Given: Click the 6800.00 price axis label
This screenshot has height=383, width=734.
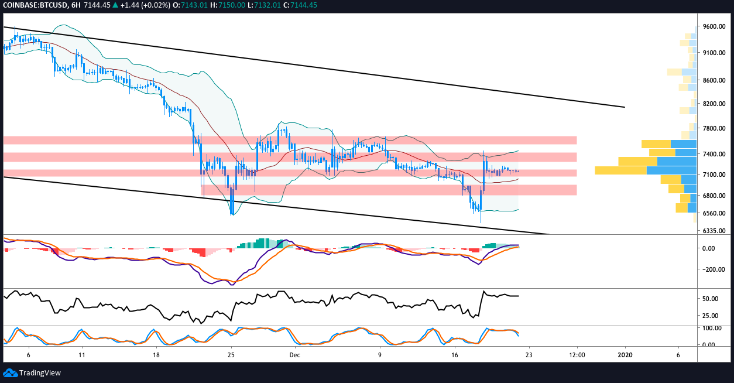Looking at the screenshot, I should [x=715, y=196].
